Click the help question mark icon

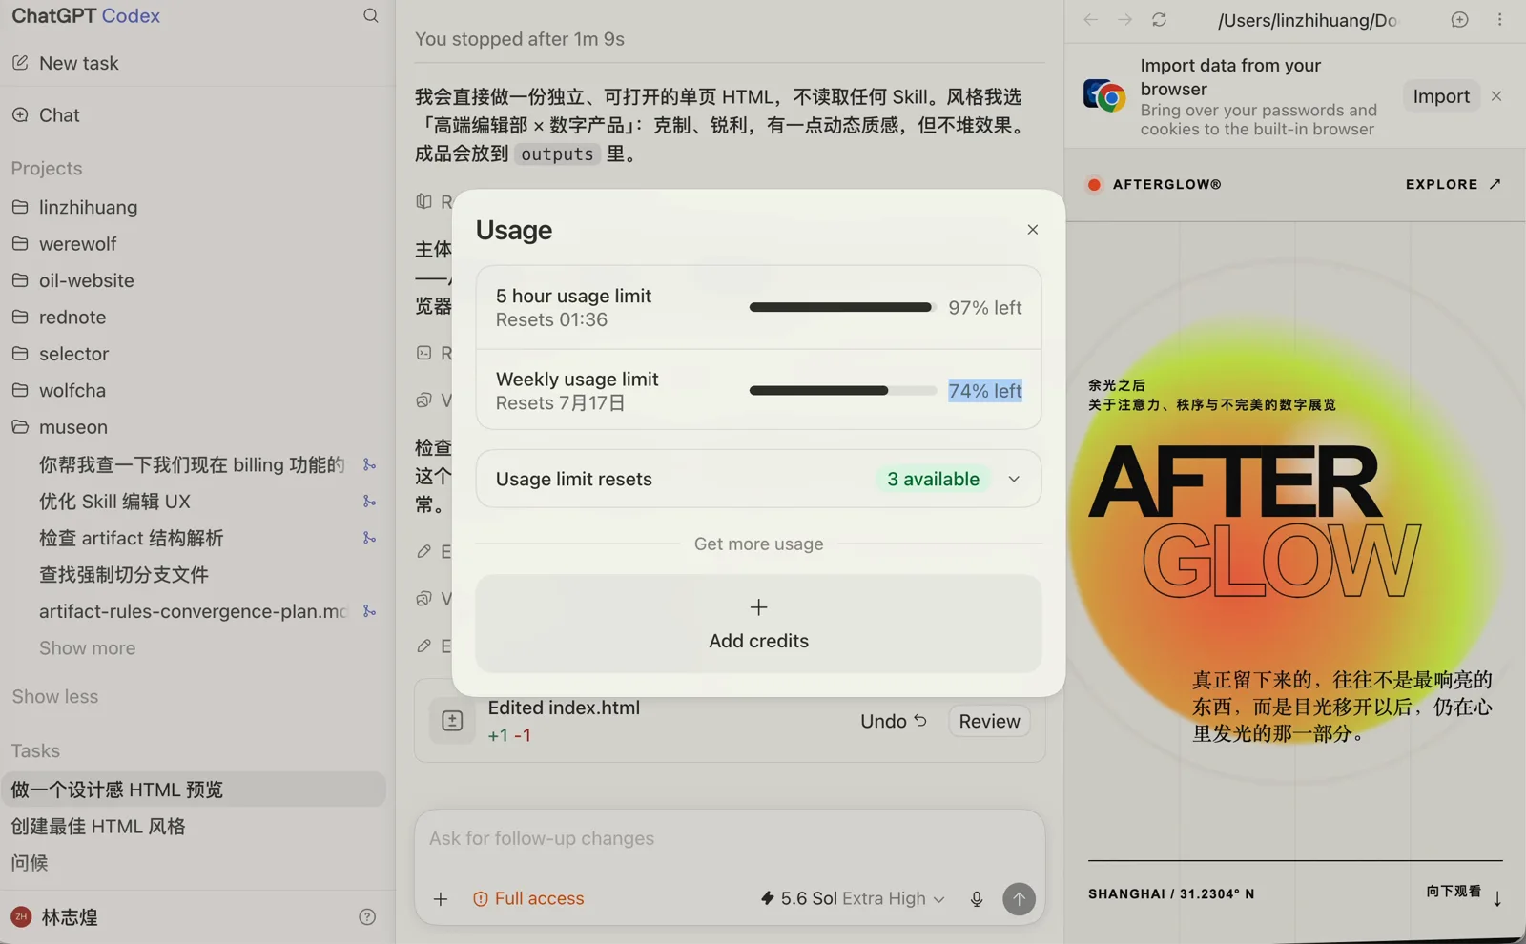coord(367,917)
